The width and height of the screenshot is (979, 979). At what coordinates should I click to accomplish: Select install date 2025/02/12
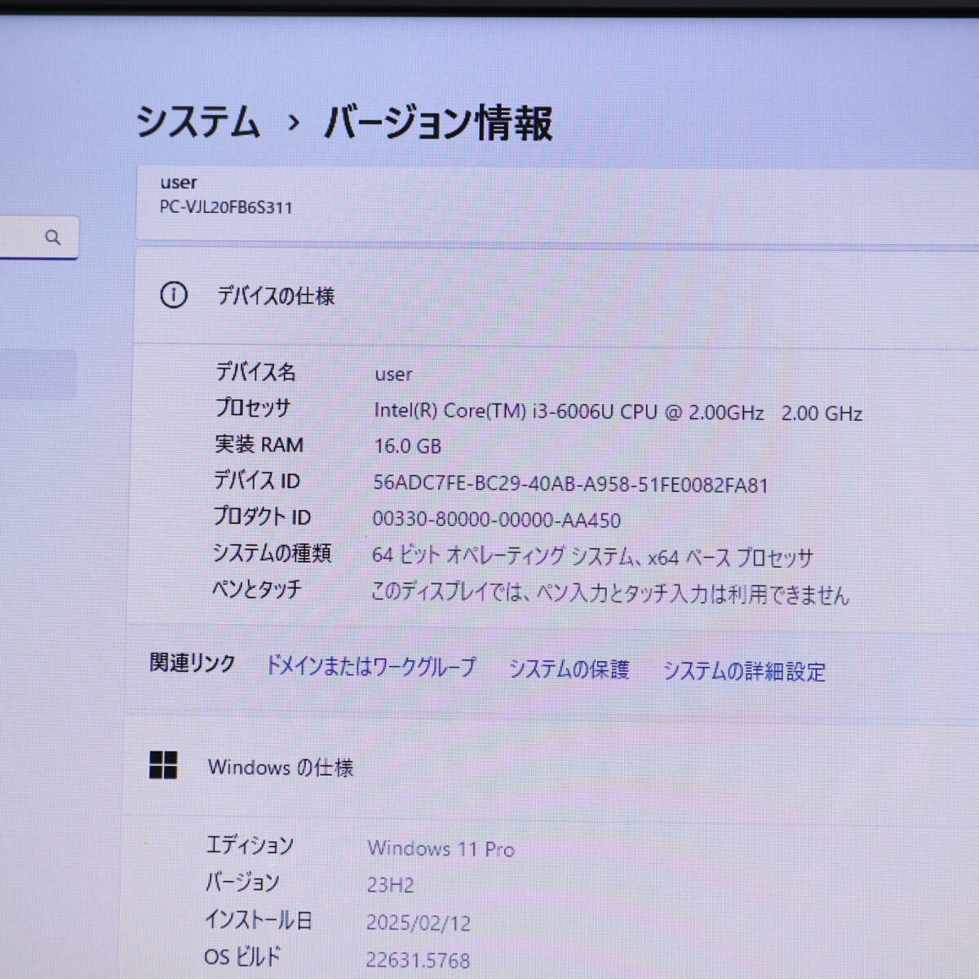point(418,923)
